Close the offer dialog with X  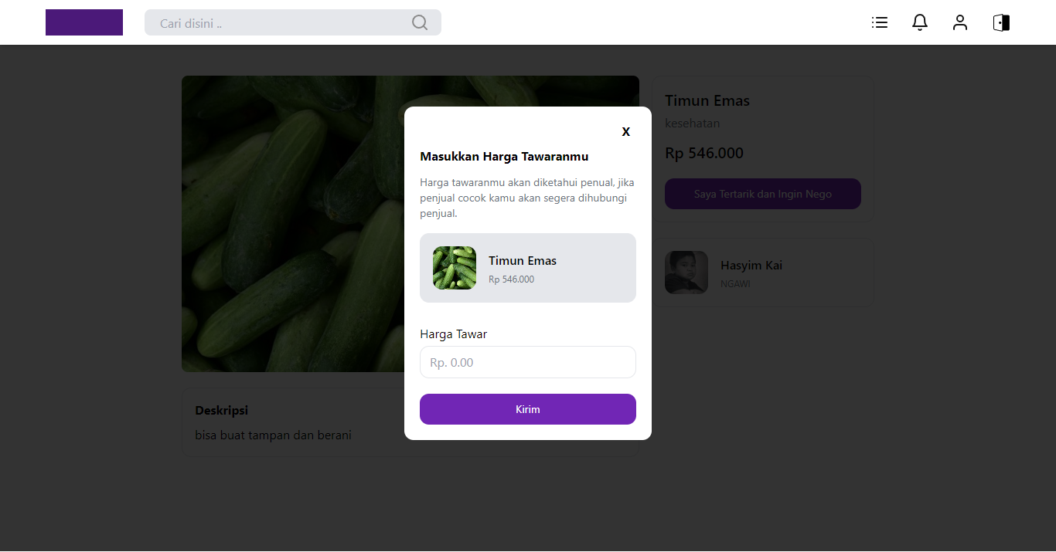coord(626,132)
